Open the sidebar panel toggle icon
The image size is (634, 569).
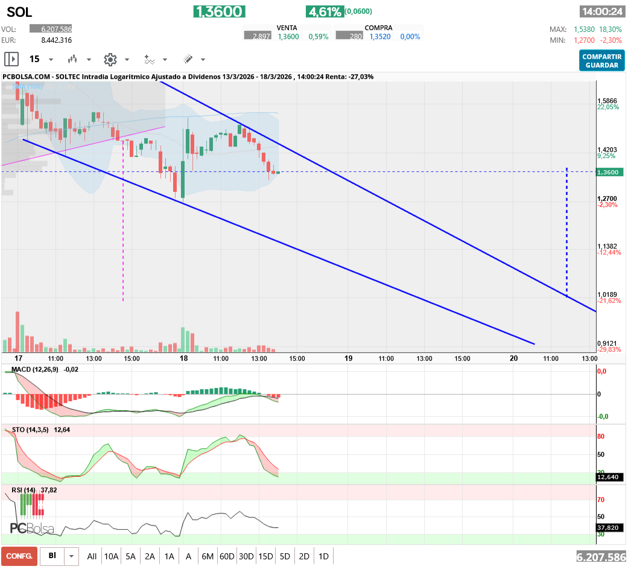click(11, 59)
